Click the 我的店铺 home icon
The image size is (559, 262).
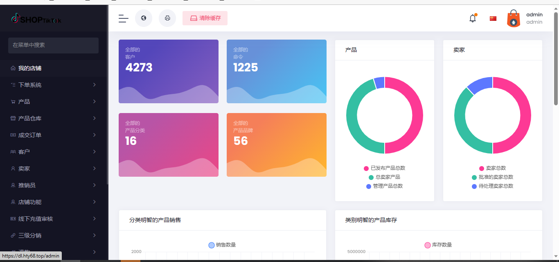(14, 68)
